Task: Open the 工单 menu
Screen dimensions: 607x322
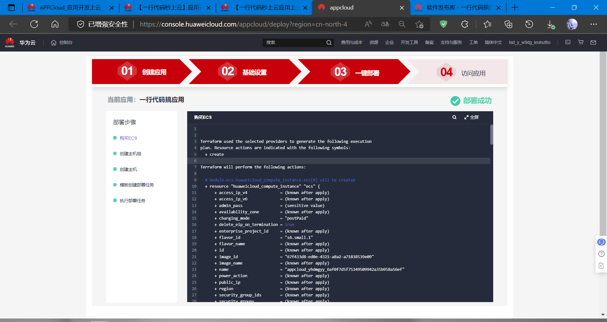Action: tap(473, 43)
